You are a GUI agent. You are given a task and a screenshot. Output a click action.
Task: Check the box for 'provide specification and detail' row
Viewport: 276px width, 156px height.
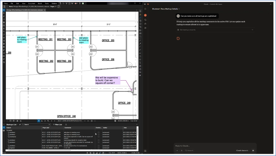98,142
